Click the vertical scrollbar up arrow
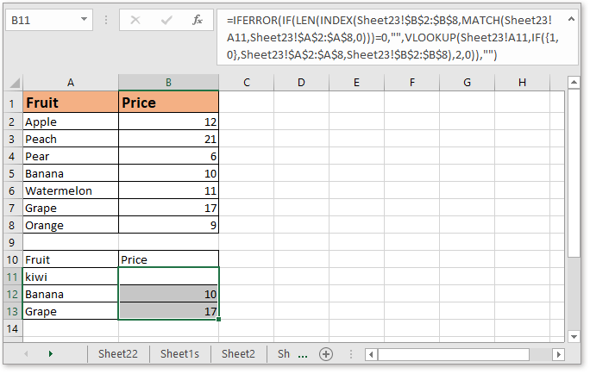 tap(574, 83)
